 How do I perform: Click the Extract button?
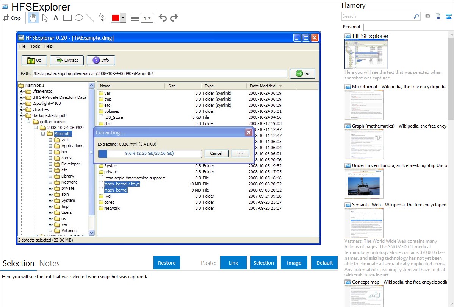(x=67, y=60)
